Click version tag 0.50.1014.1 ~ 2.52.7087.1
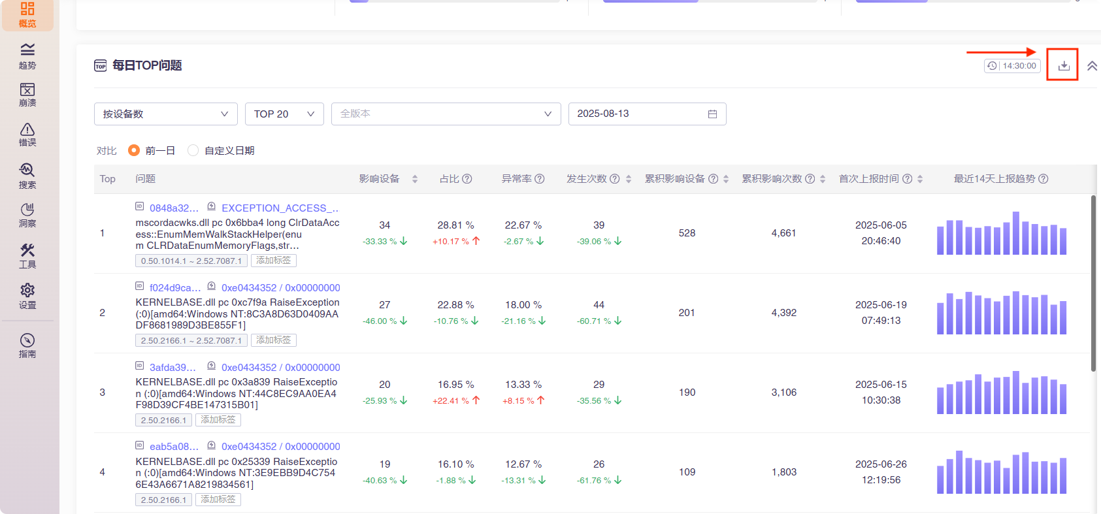 point(191,261)
